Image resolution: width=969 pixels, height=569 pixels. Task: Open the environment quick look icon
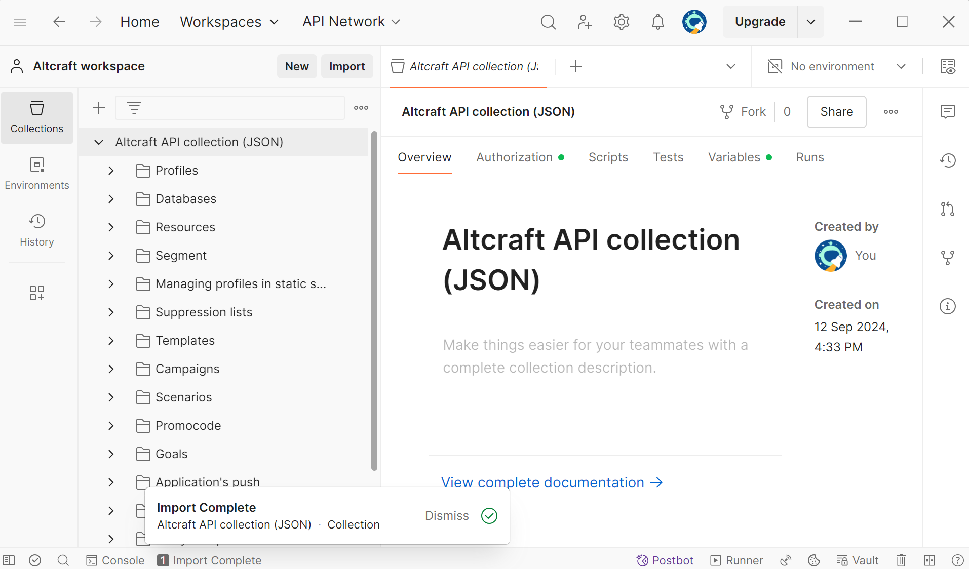click(x=948, y=66)
